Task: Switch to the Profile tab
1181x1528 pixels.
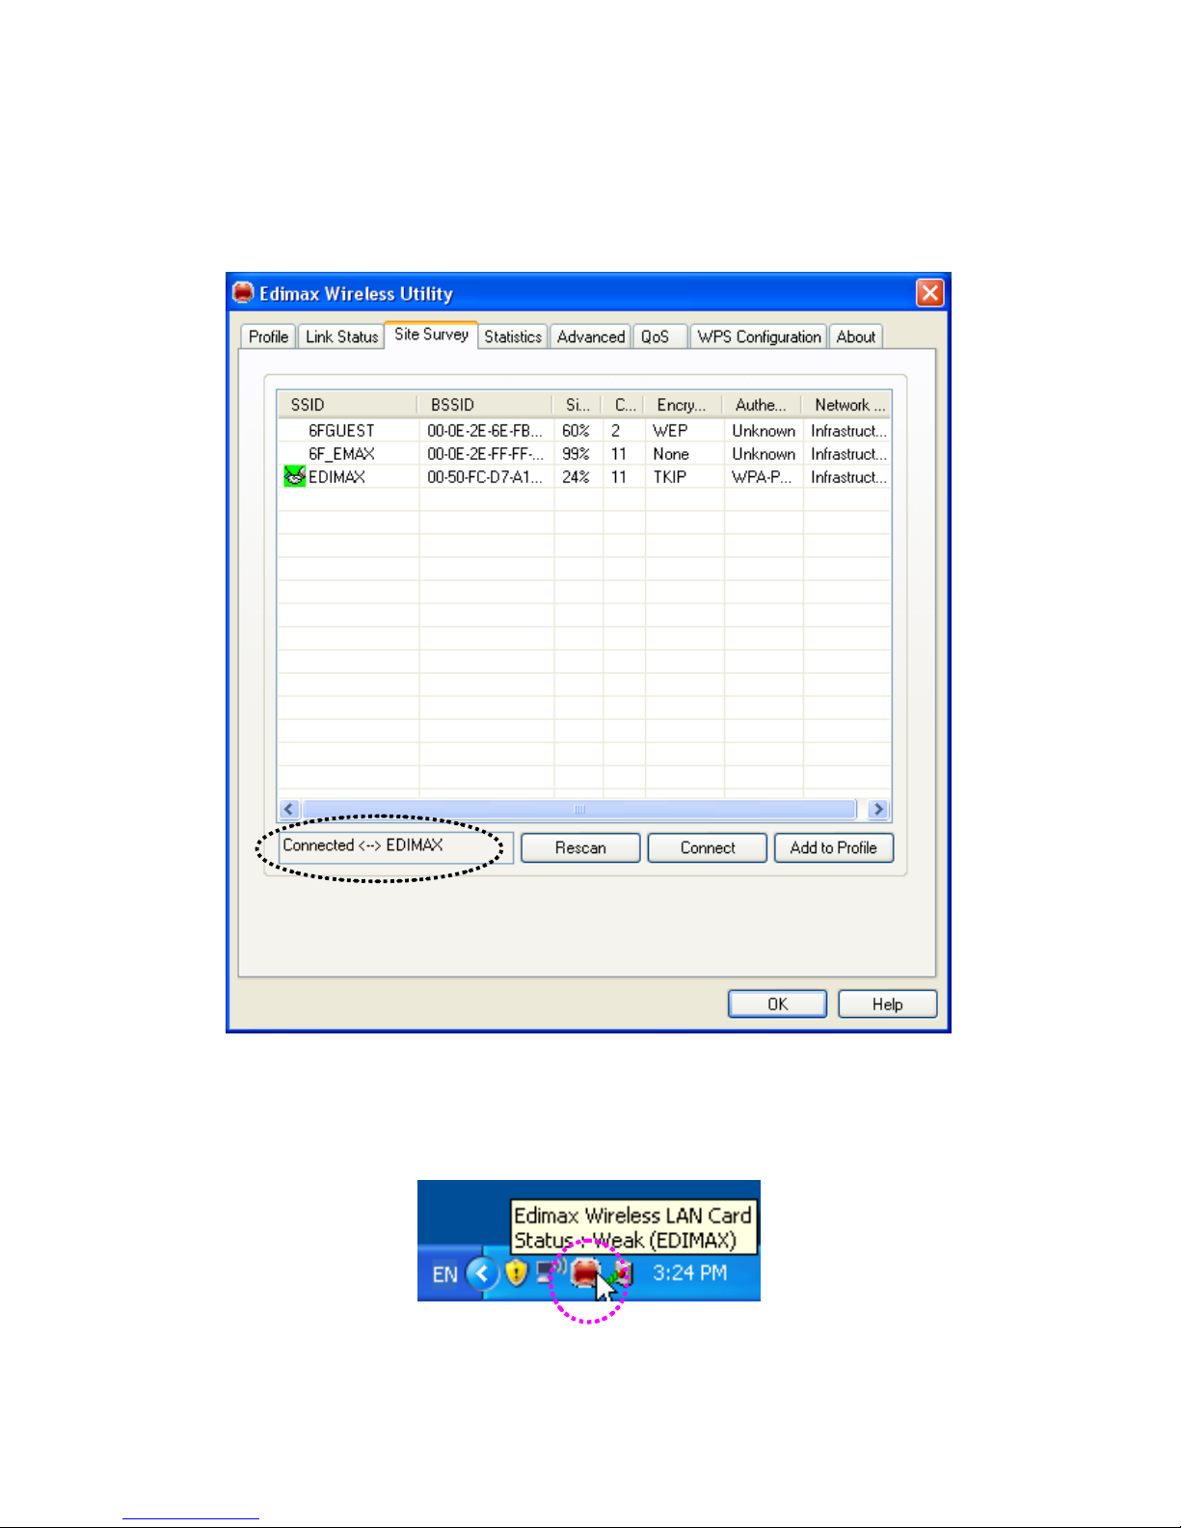Action: pyautogui.click(x=268, y=336)
